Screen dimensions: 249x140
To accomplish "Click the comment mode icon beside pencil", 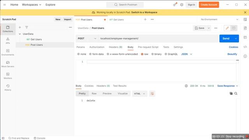I will 234,28.
